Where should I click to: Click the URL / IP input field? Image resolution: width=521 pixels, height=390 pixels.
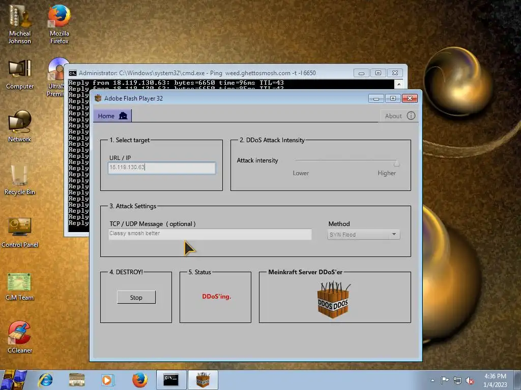coord(162,168)
